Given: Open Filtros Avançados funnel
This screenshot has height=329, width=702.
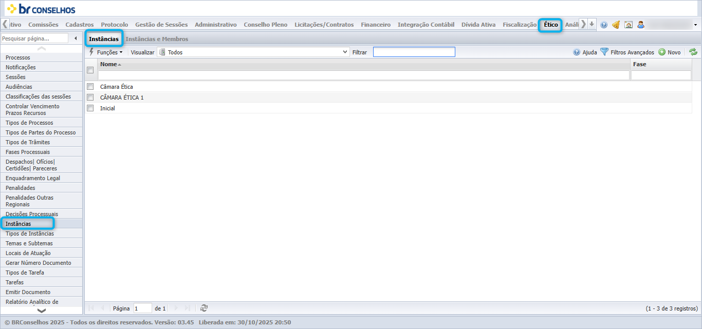Looking at the screenshot, I should pyautogui.click(x=627, y=52).
